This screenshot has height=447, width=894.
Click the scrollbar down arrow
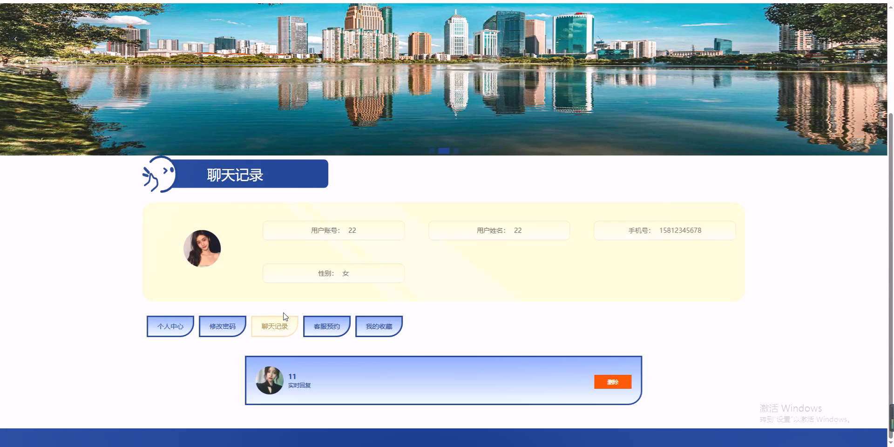click(891, 443)
